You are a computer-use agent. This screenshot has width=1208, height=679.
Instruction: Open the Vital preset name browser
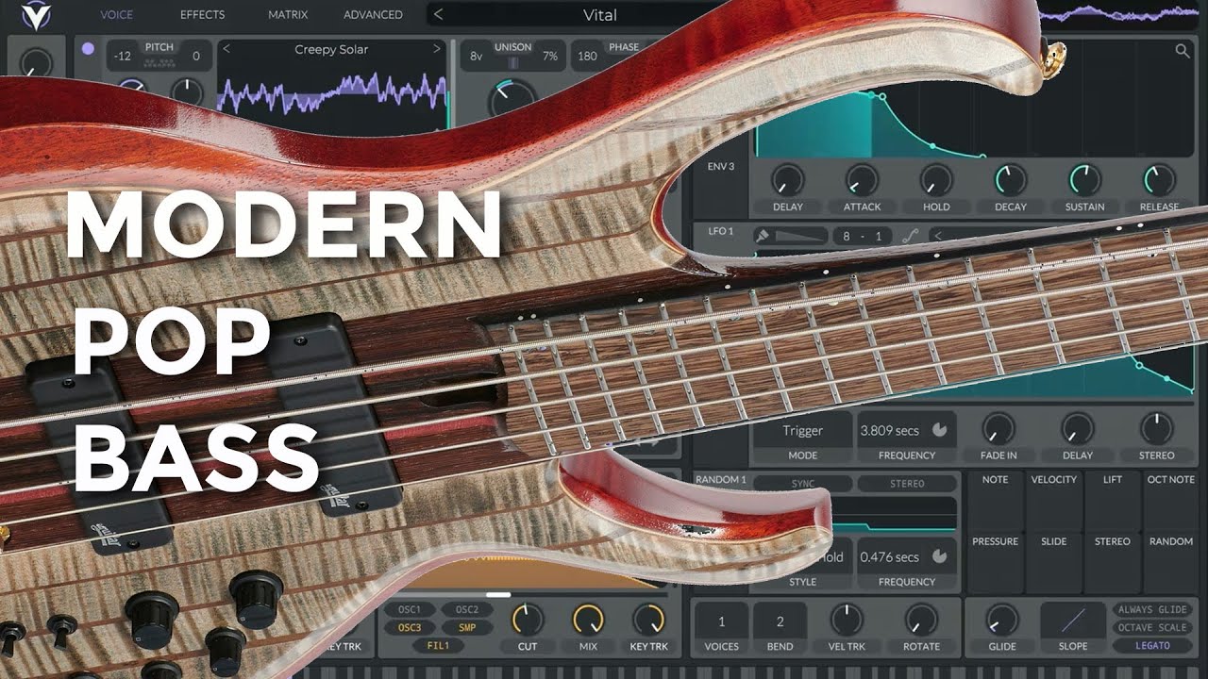click(x=600, y=14)
